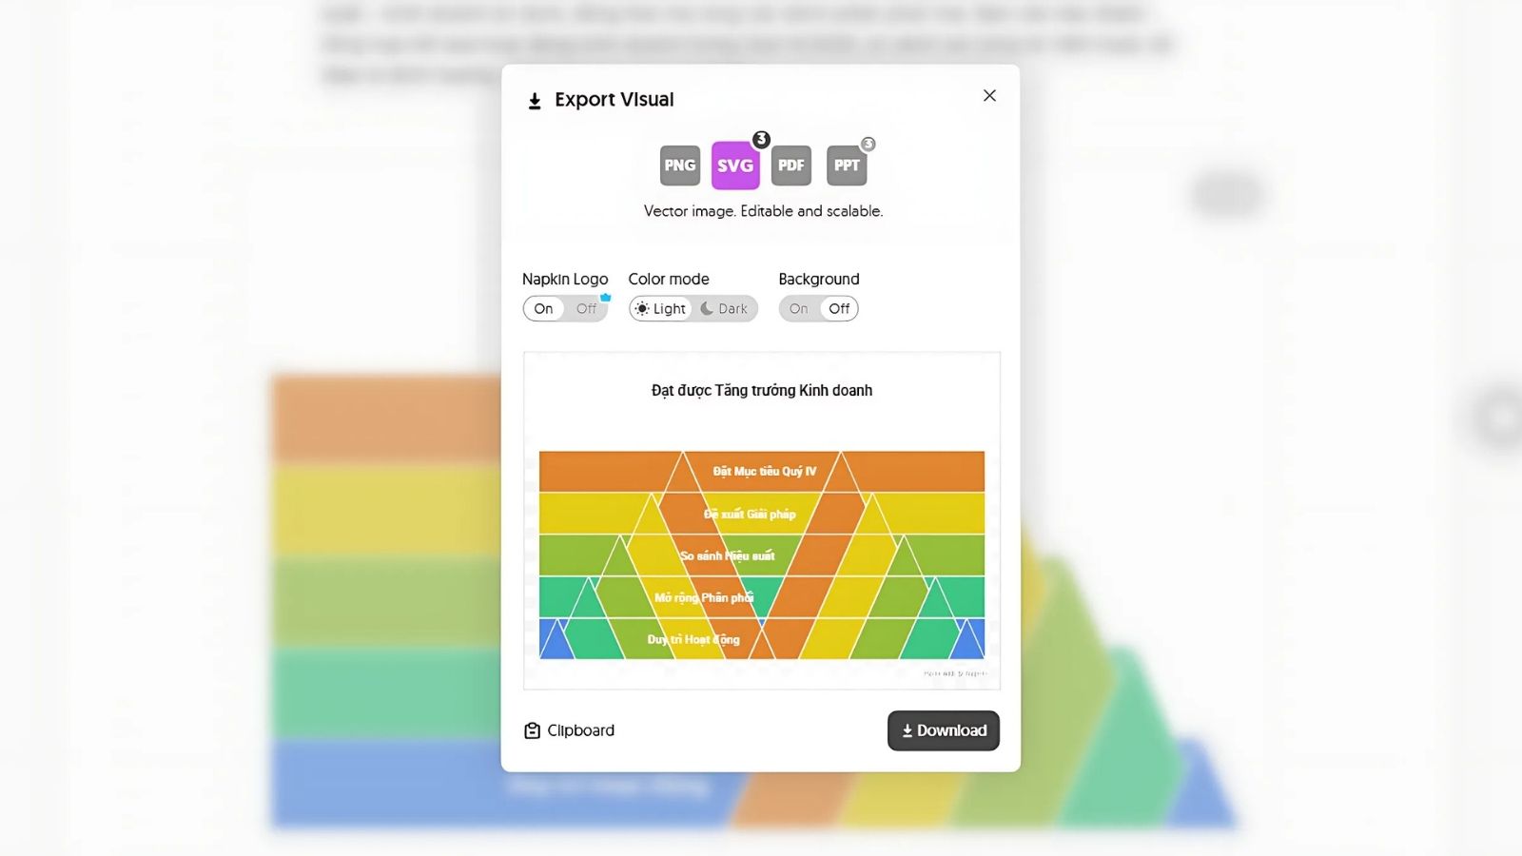
Task: Pick the PDF export format icon
Action: coord(790,165)
